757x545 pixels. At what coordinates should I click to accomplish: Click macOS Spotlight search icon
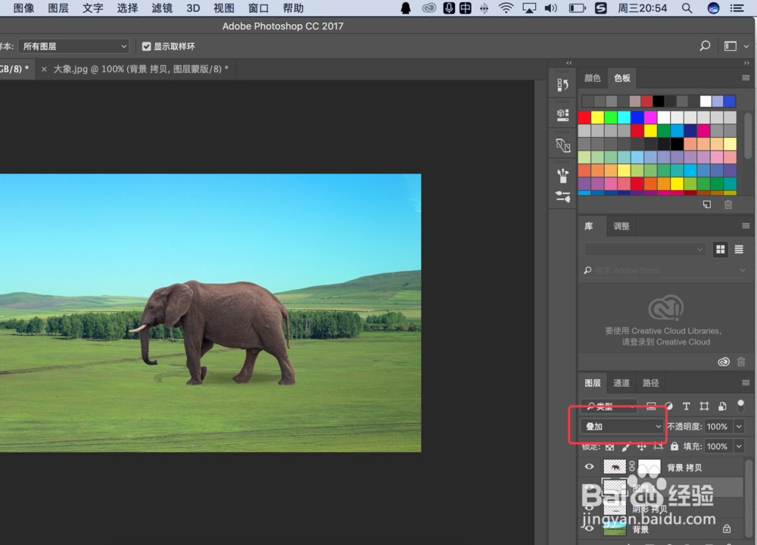(x=687, y=8)
